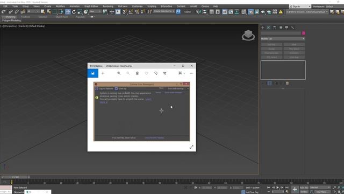Screen dimensions: 344x194
Task: Open the Graph Editors menu
Action: pos(91,6)
